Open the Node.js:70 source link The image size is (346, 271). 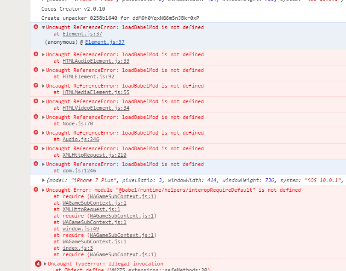(78, 124)
